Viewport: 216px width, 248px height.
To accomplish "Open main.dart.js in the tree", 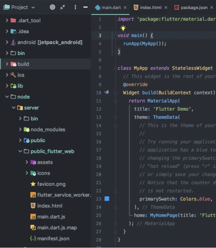I will click(51, 217).
